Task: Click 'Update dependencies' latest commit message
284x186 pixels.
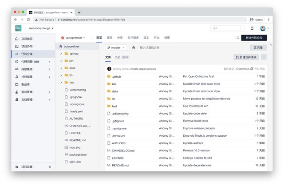Action: pos(143,69)
